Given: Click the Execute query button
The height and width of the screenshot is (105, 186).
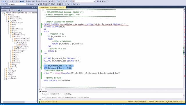Looking at the screenshot, I should [x=31, y=4].
